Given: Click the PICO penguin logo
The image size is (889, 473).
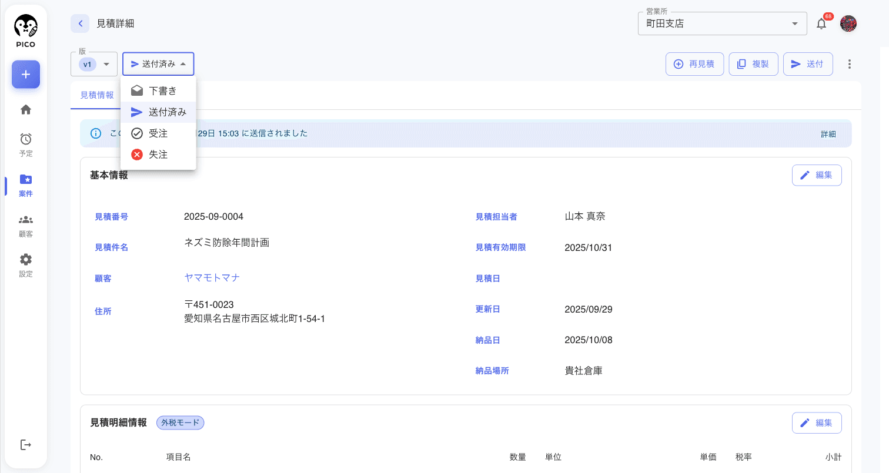Looking at the screenshot, I should coord(26,31).
